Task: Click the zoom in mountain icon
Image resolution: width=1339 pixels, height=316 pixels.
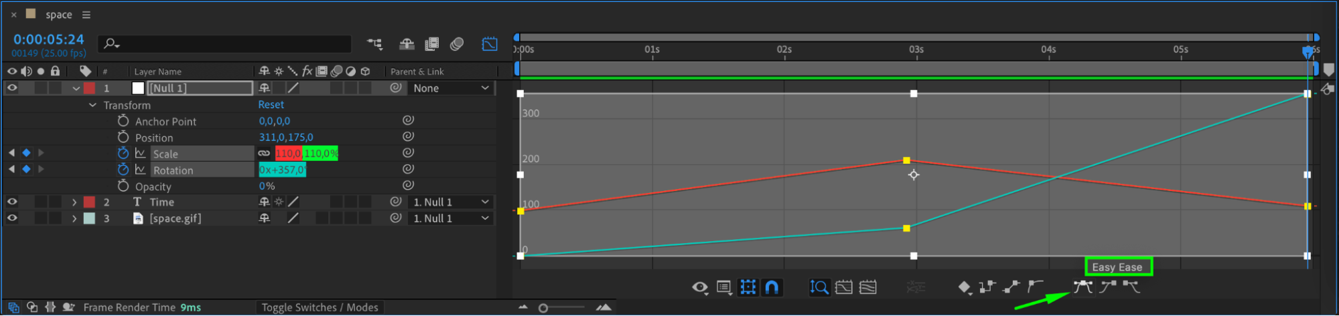Action: pos(604,307)
